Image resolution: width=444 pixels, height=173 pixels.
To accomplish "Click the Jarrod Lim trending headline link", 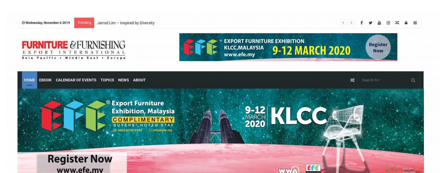I will click(x=126, y=23).
